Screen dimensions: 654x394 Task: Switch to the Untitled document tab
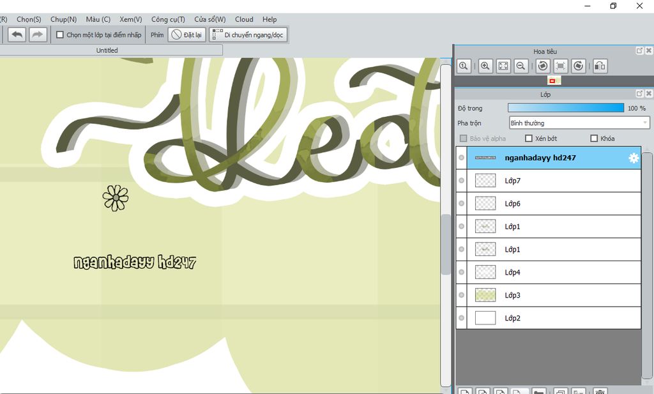click(x=107, y=50)
